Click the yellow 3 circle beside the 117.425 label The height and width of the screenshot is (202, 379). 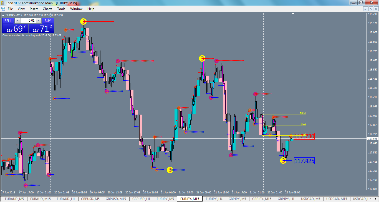(283, 160)
